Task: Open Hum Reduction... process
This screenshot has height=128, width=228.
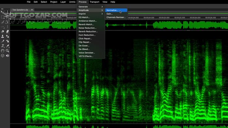Action: click(91, 35)
